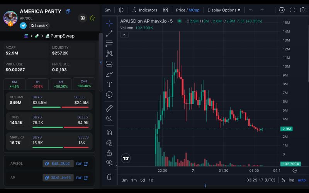The image size is (309, 193).
Task: Click the AMERICA PARTY token avatar
Action: (10, 18)
